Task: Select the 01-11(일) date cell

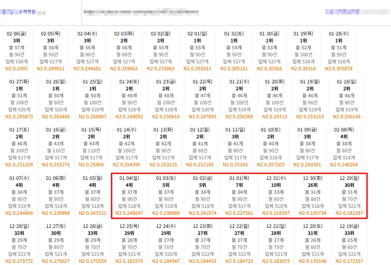Action: point(235,130)
